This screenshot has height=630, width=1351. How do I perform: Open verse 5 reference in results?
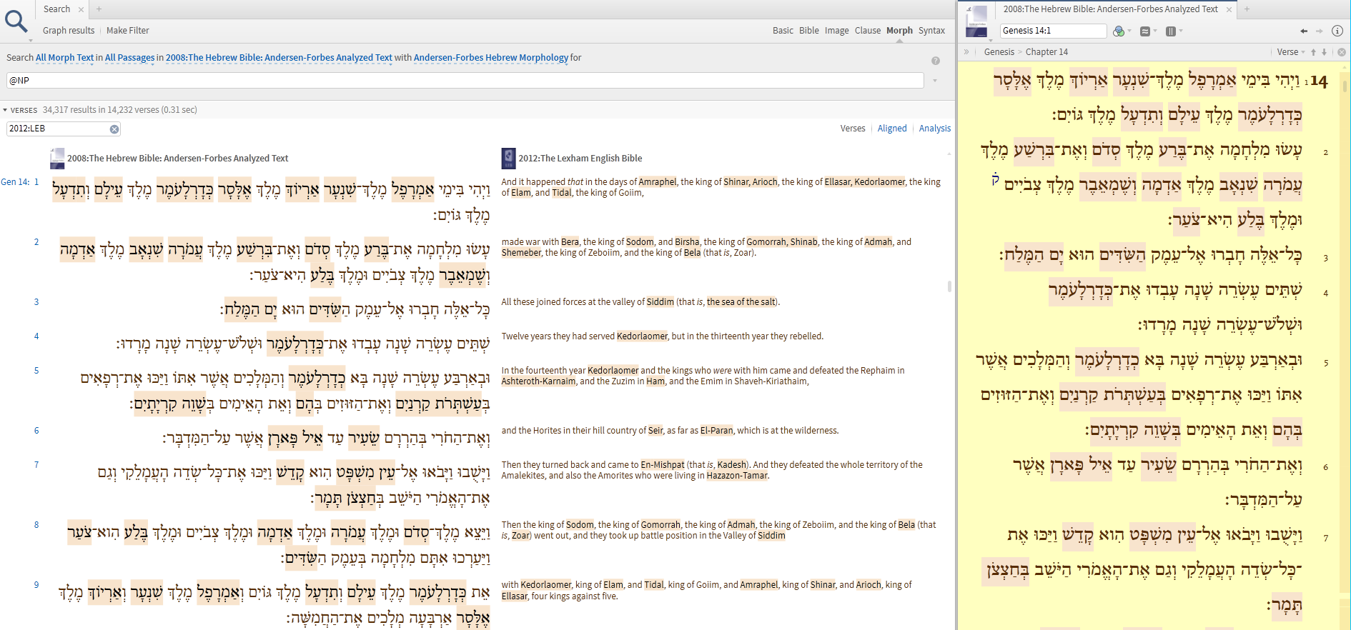(36, 371)
